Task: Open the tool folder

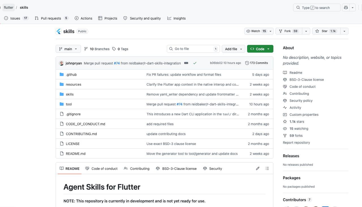Action: [x=69, y=104]
